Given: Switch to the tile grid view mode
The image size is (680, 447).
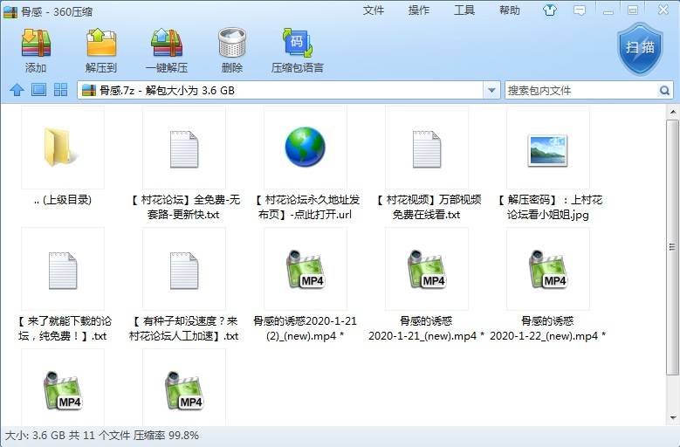Looking at the screenshot, I should [61, 90].
